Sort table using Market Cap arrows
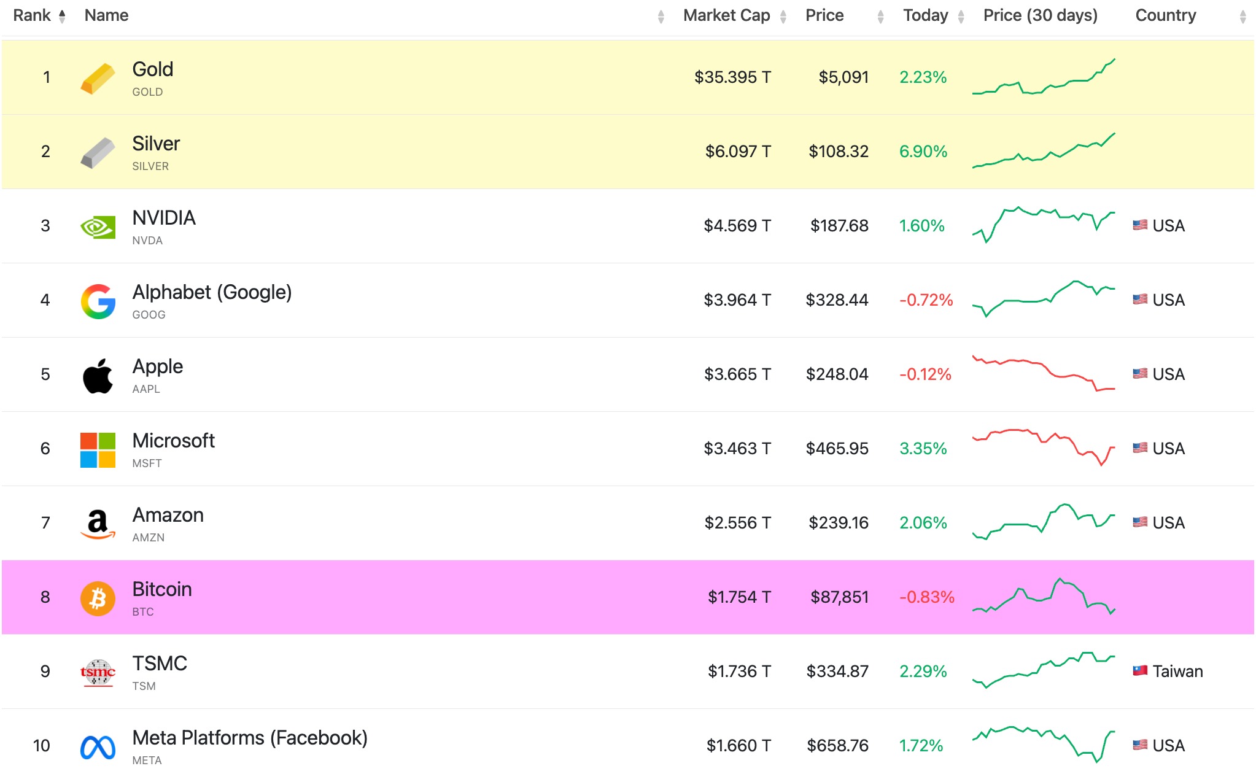 click(783, 17)
